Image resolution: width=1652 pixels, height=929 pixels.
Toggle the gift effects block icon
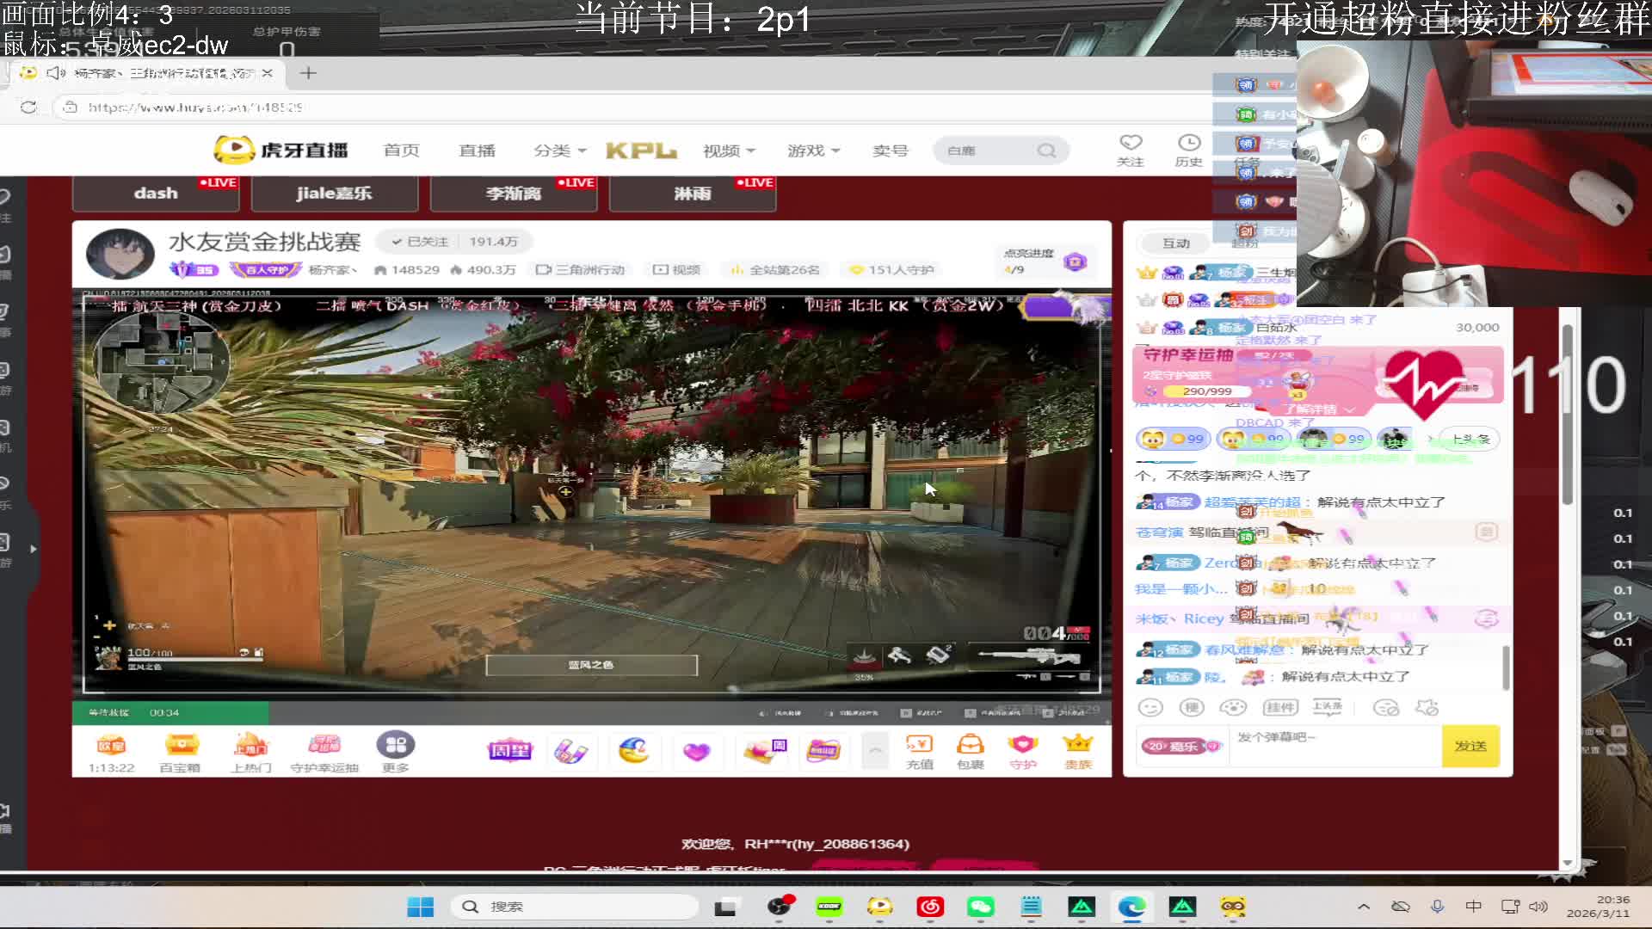[1427, 707]
